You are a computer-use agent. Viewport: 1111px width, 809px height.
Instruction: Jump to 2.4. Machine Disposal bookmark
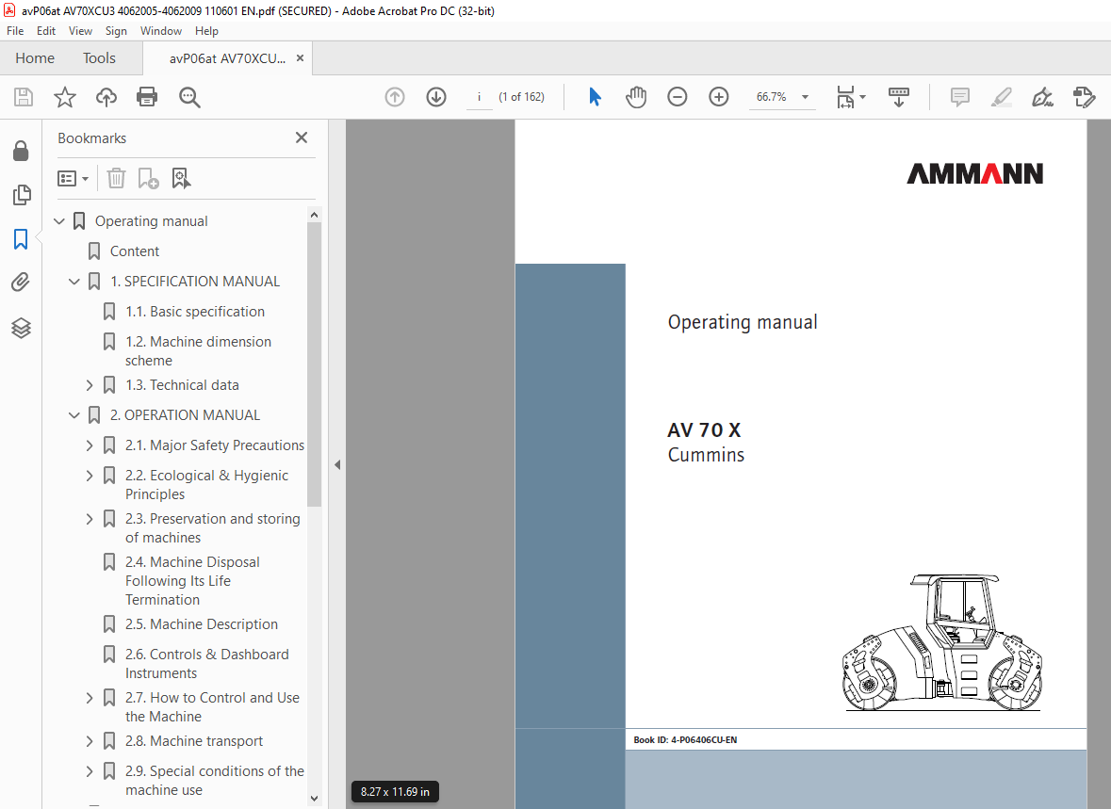coord(193,580)
